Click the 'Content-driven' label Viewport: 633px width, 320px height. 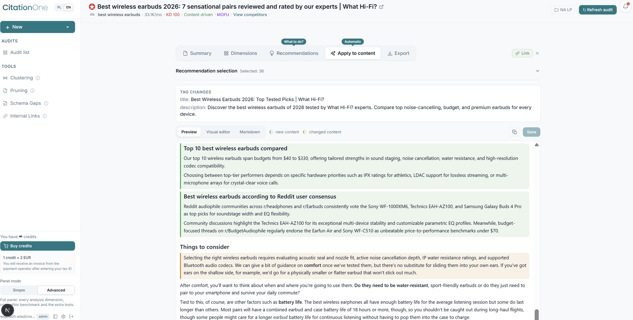[x=198, y=15]
